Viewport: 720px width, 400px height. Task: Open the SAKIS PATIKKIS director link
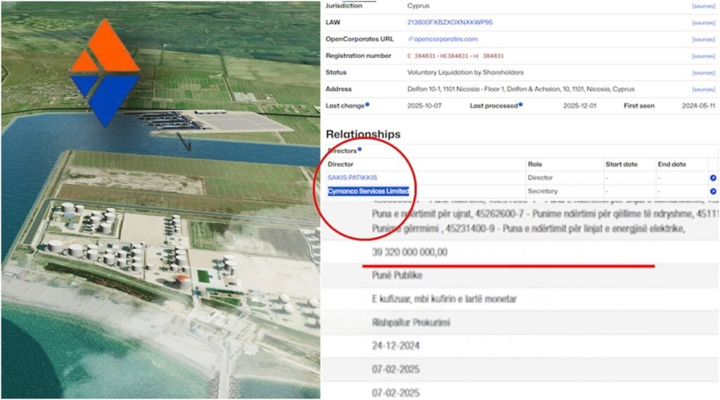(x=352, y=177)
